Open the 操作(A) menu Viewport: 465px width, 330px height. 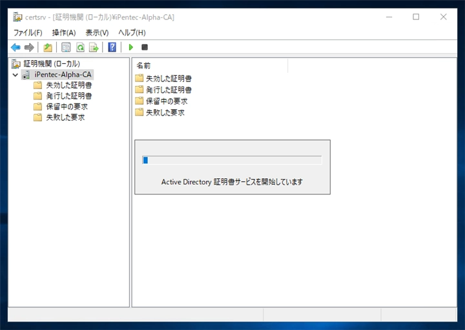(x=64, y=33)
